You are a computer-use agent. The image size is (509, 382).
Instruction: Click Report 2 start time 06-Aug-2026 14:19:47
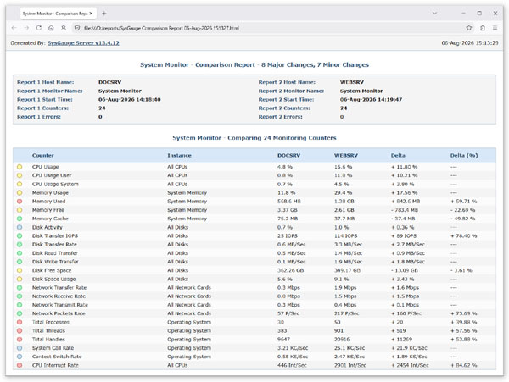coord(371,99)
